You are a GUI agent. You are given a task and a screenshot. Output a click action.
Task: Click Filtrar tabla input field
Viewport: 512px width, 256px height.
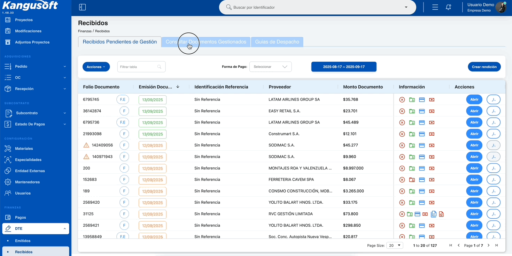click(141, 67)
